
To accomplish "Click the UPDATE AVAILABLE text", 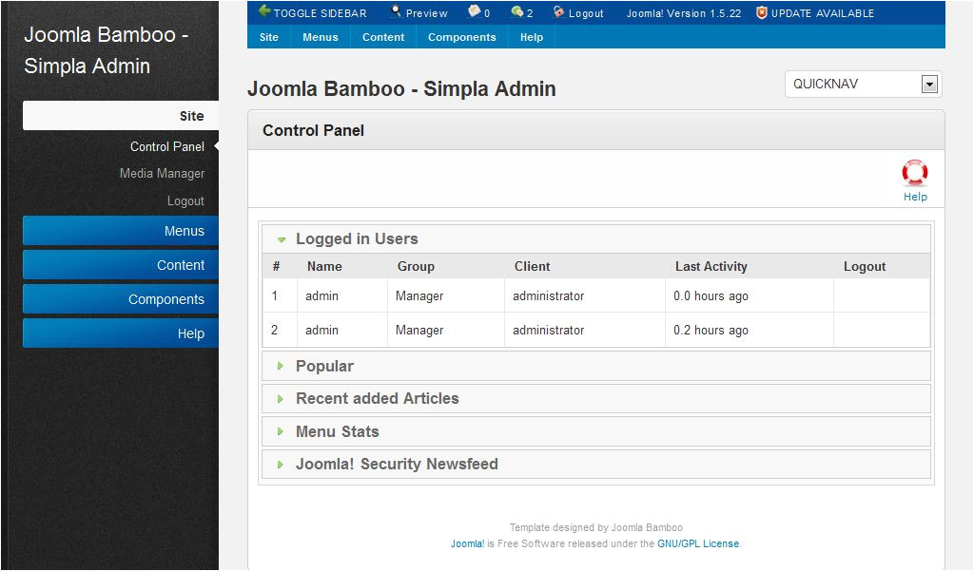I will (x=823, y=13).
